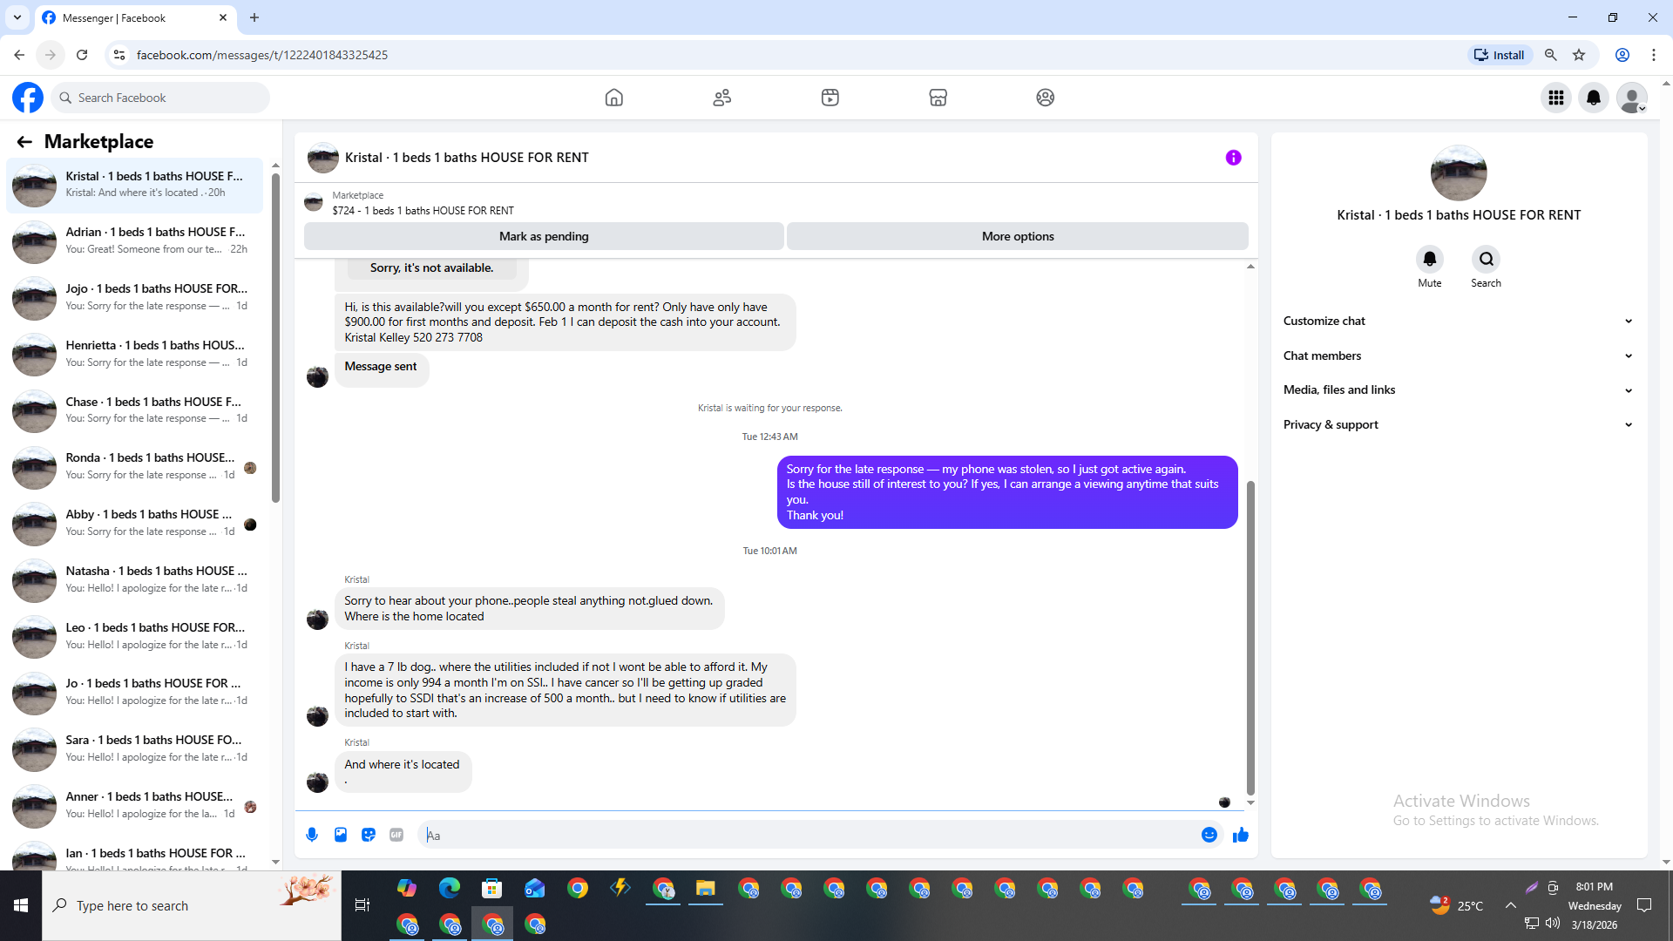Open the GIF picker
This screenshot has width=1673, height=941.
(396, 835)
